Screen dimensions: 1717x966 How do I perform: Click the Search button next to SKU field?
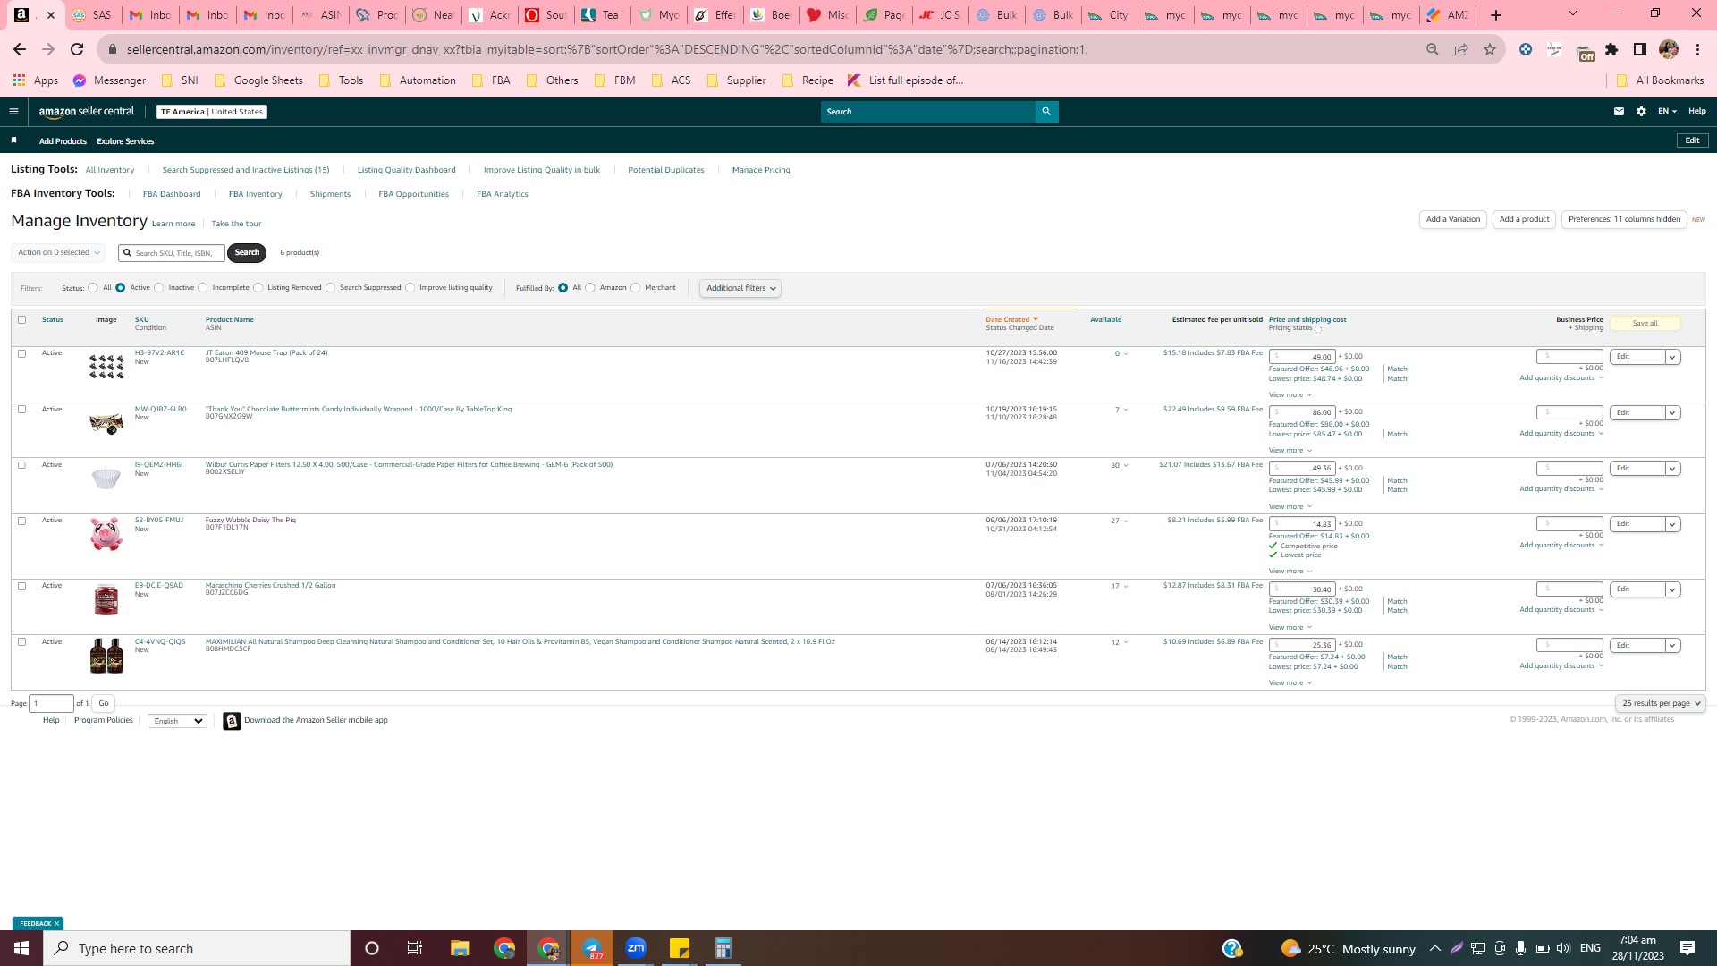(x=247, y=252)
